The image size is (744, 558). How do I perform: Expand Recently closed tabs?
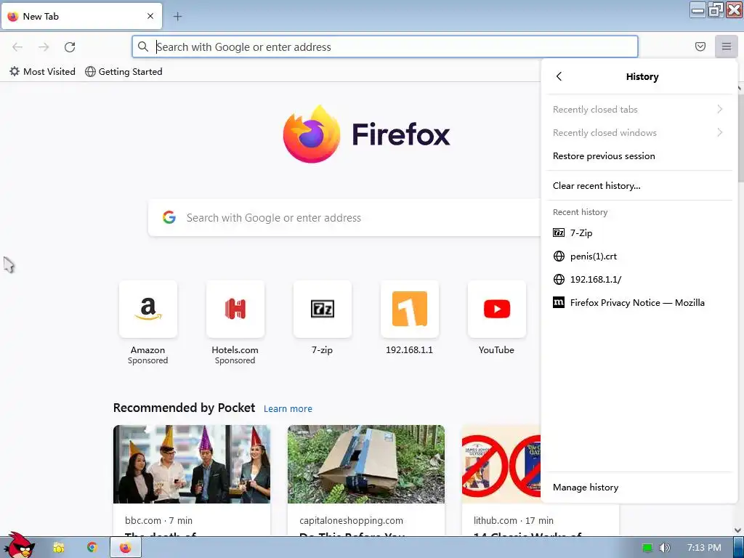point(639,110)
